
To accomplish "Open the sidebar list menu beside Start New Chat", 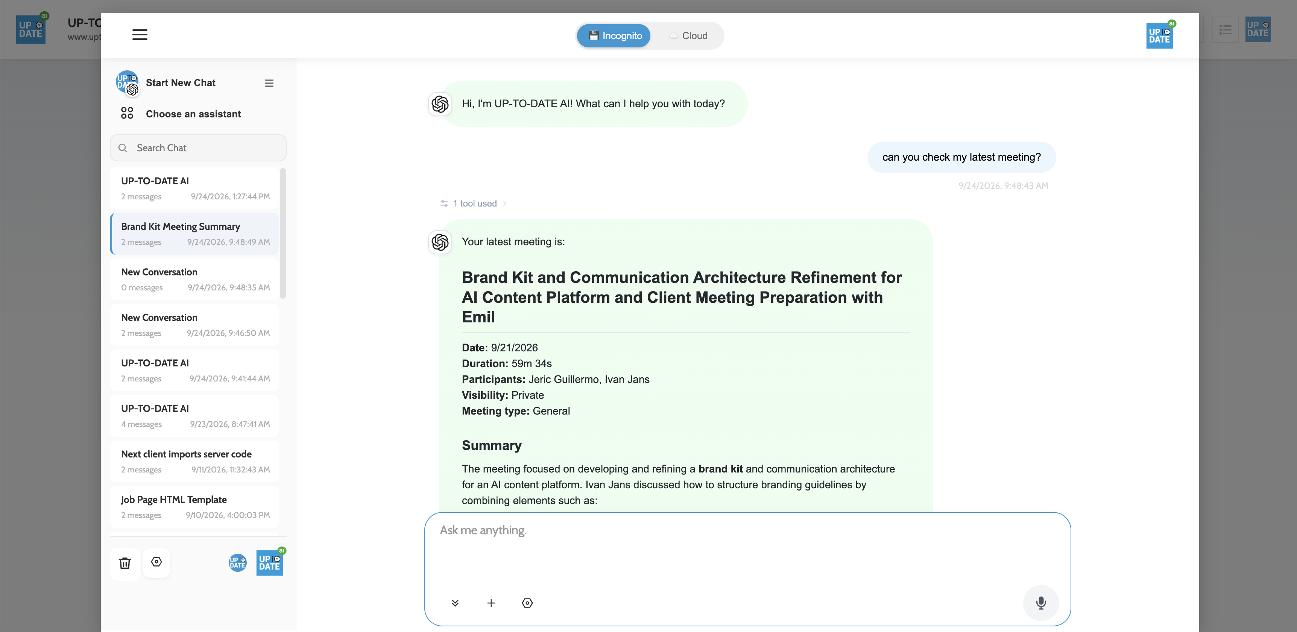I will tap(269, 83).
